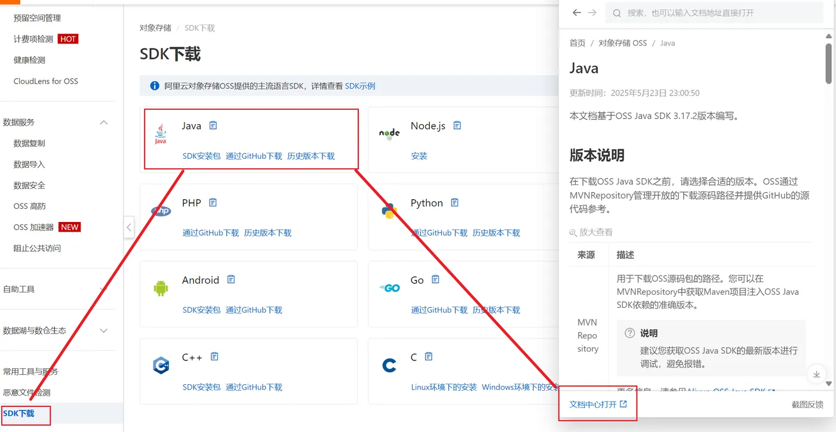
Task: Click 对象存储 in the page breadcrumb
Action: pyautogui.click(x=155, y=28)
